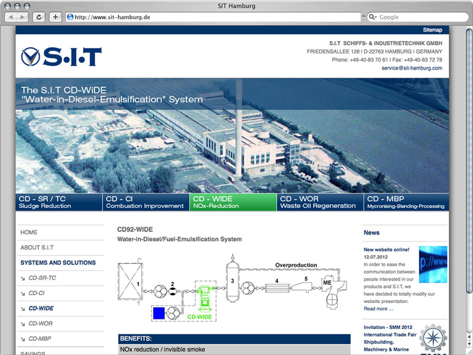473x355 pixels.
Task: Click the ME engine symbol in diagram
Action: click(x=334, y=291)
